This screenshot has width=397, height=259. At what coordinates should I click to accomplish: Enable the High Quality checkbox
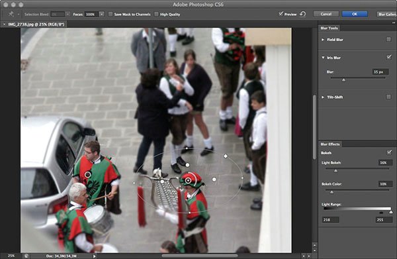(156, 14)
